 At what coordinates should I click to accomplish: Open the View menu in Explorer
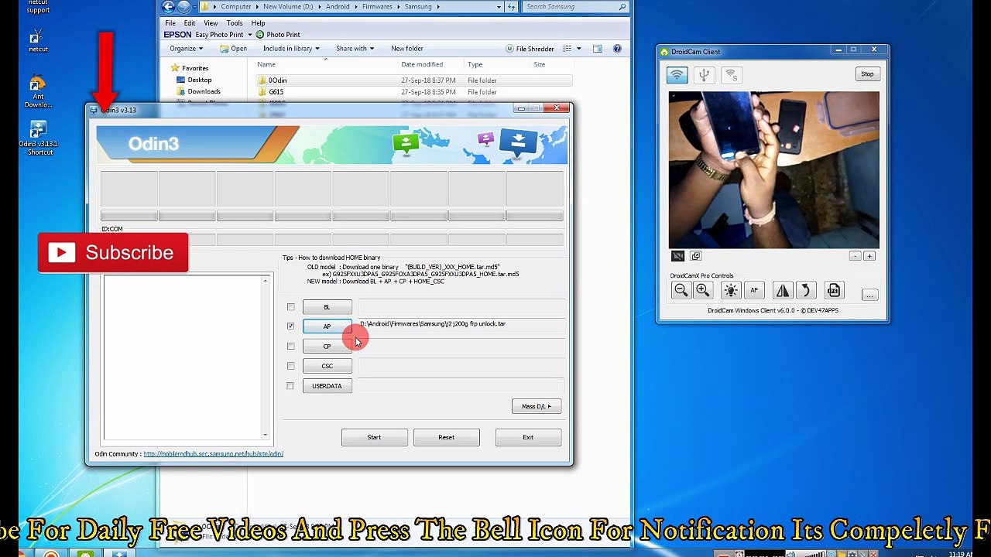[211, 23]
